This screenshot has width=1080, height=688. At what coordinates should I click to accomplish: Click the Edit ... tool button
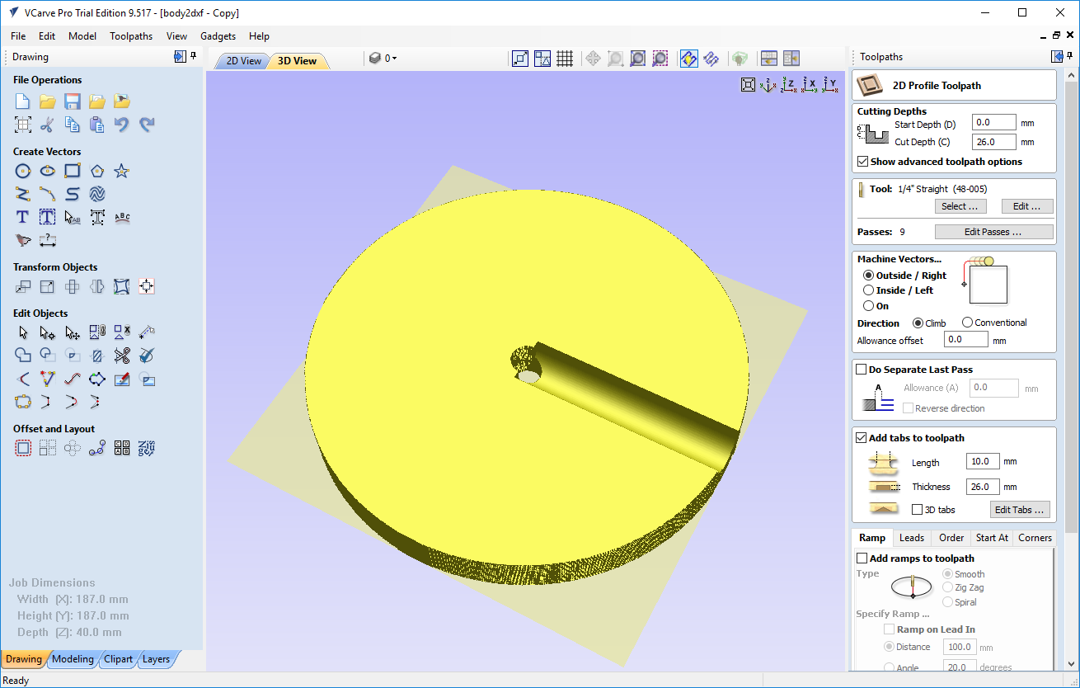1027,206
